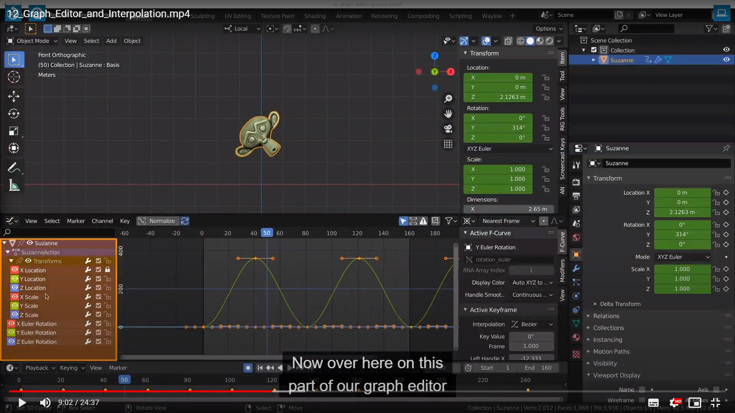Click the End frame field showing 160
The height and width of the screenshot is (413, 735).
pos(538,368)
